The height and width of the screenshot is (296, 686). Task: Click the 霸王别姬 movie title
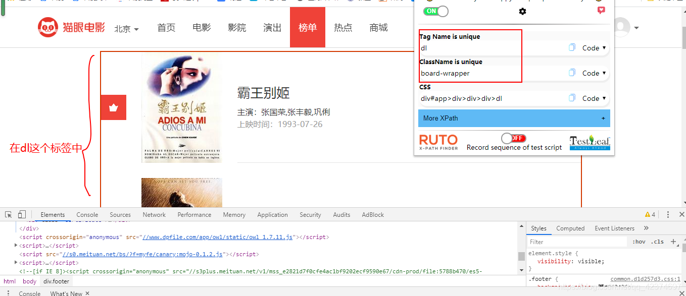pos(263,93)
